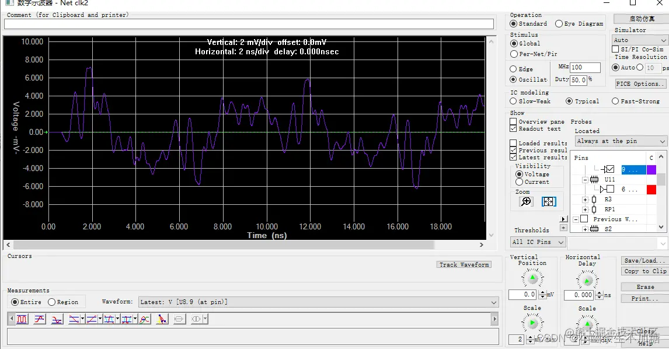Screen dimensions: 669x349
Task: Open the Thresholds All IC Pins dropdown
Action: click(x=538, y=242)
